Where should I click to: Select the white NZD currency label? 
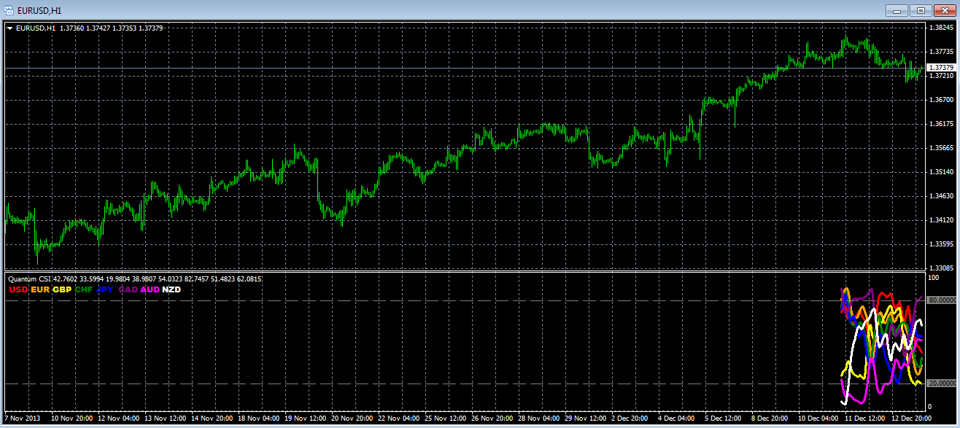171,289
